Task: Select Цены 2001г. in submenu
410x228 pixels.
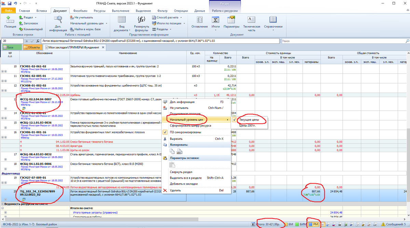Action: (247, 125)
